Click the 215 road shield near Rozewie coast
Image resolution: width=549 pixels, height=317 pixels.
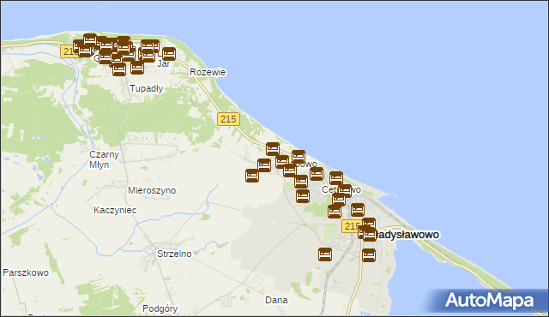click(229, 119)
